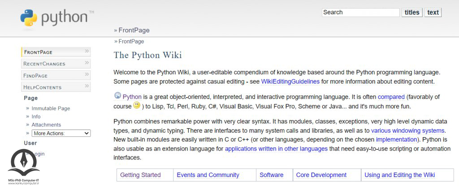Click the Page heading in the sidebar
The height and width of the screenshot is (190, 459).
click(31, 98)
